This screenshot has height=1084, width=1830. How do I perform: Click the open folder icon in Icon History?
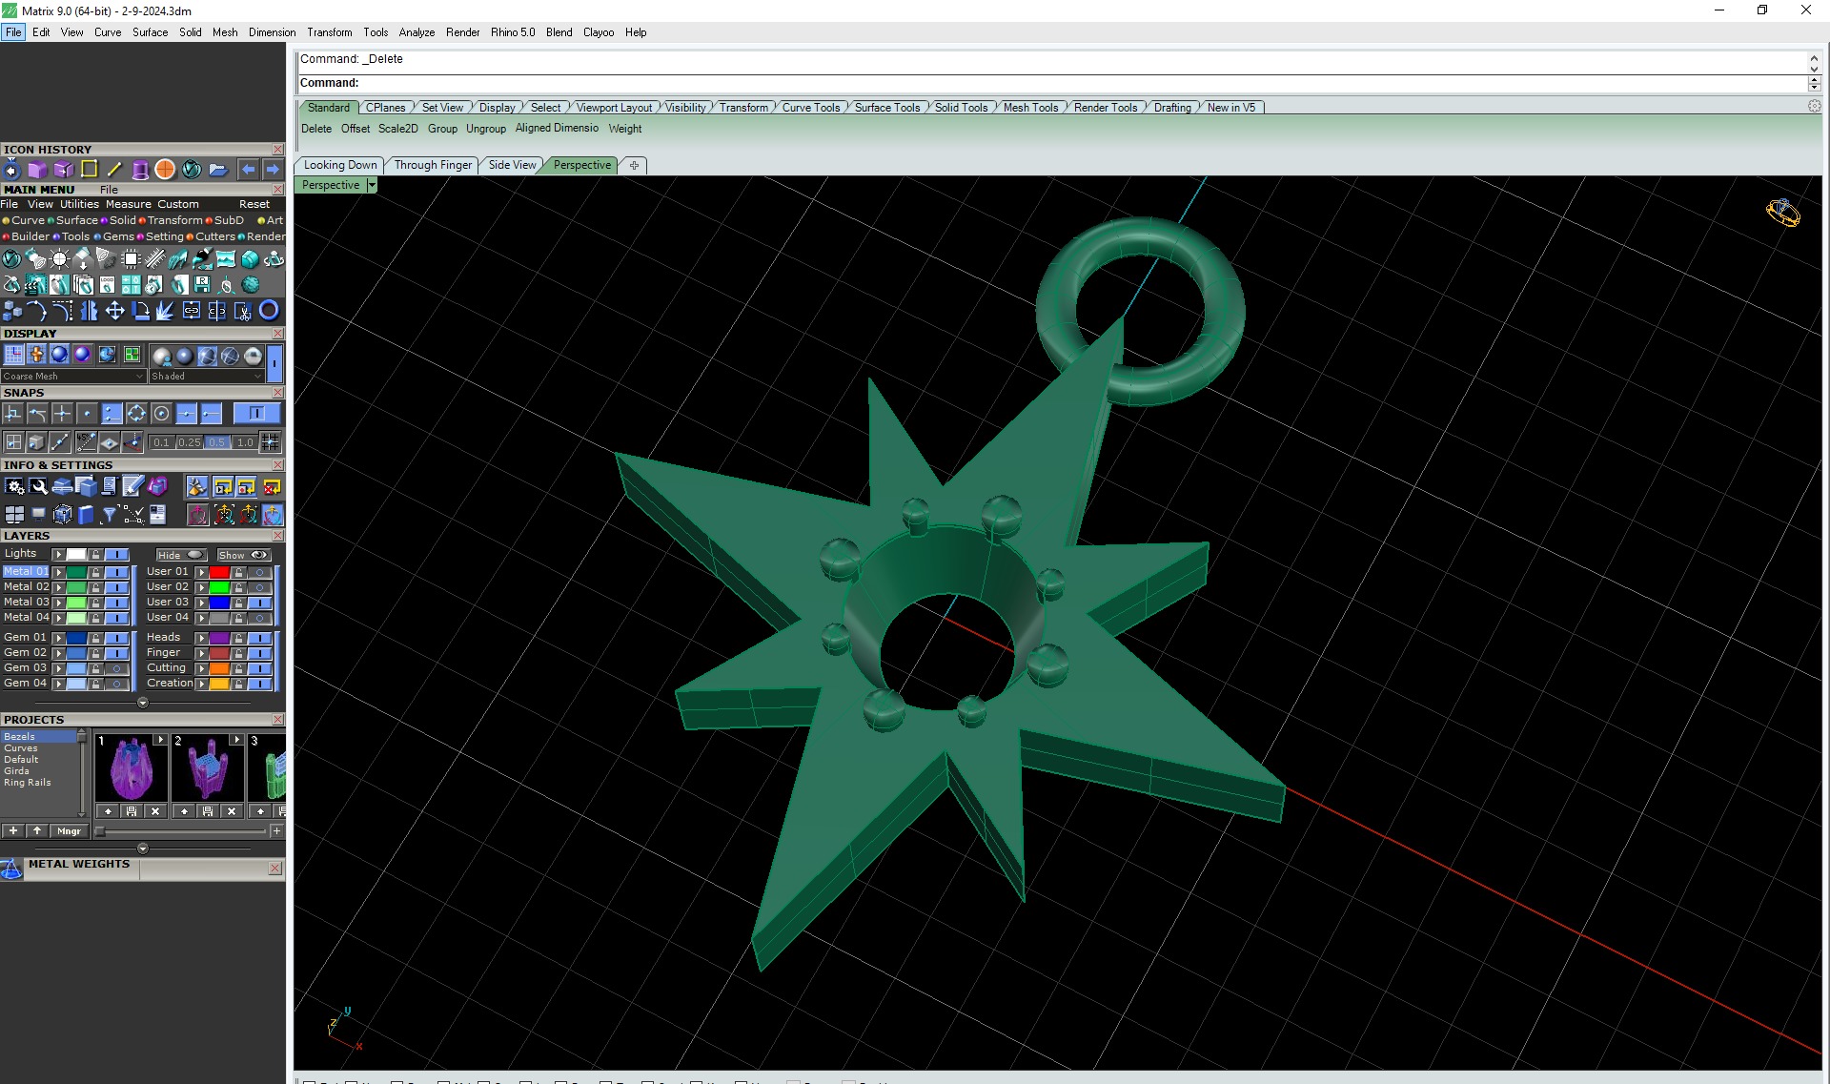218,170
